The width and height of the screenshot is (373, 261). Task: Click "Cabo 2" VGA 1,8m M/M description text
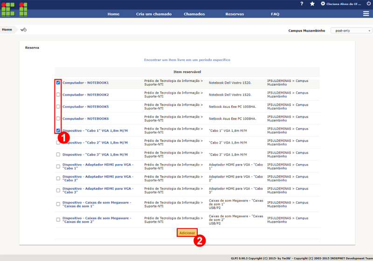[x=228, y=143]
